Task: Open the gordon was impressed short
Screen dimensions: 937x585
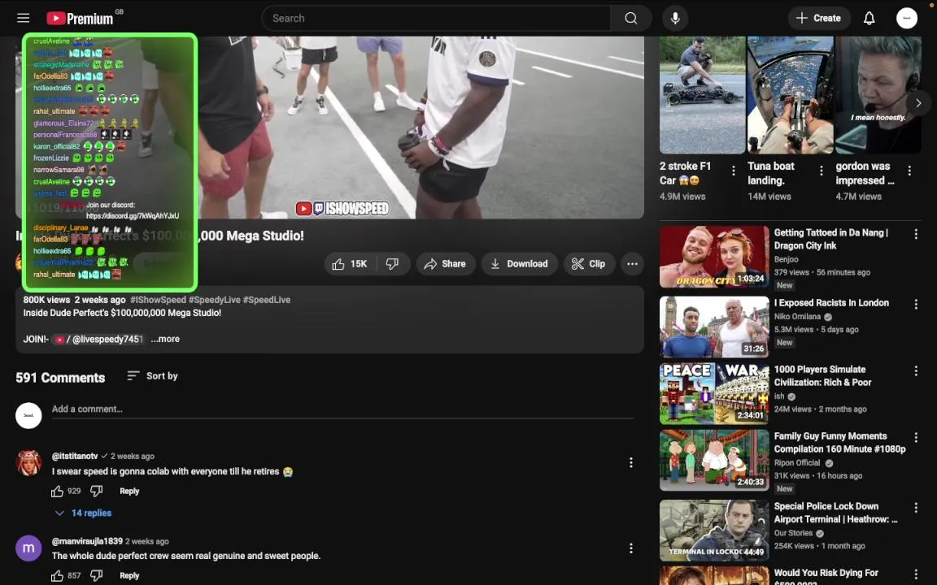Action: [x=878, y=96]
